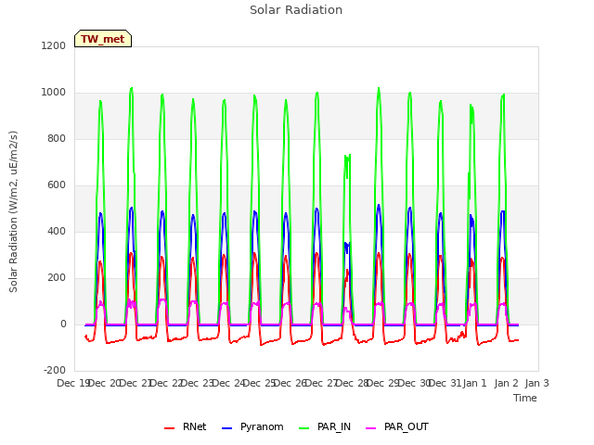
Task: Click the Jan 1 x-axis date label
Action: tap(474, 383)
